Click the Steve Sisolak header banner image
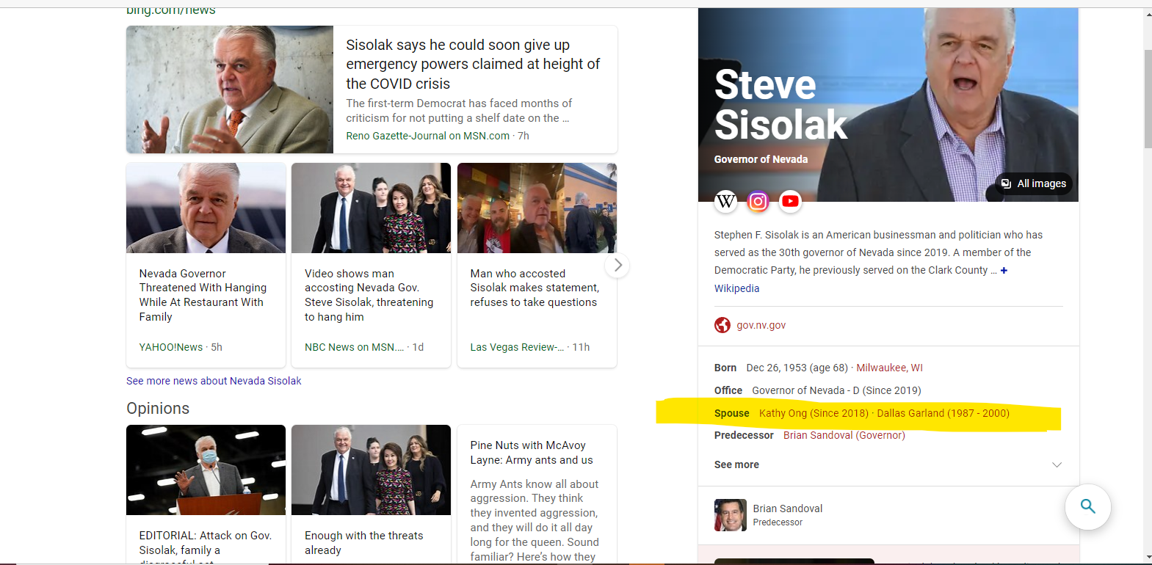 tap(888, 104)
